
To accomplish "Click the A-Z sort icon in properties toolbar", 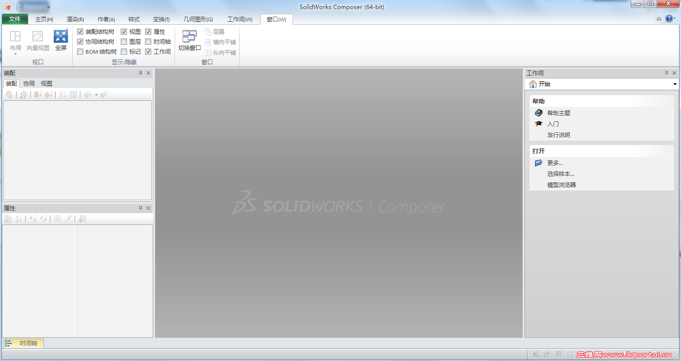I will point(19,219).
